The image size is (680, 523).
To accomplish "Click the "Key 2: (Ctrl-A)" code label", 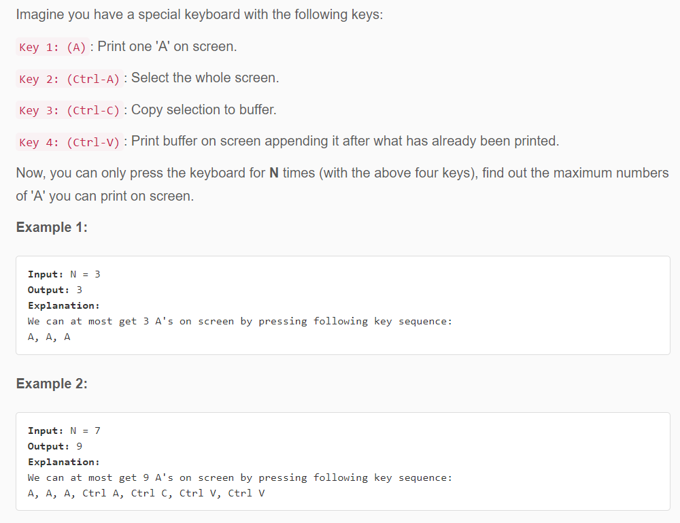I will [x=69, y=79].
